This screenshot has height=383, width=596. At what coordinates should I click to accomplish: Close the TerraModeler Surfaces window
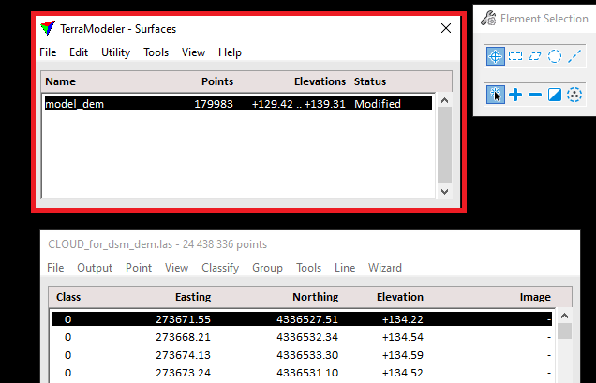tap(446, 28)
